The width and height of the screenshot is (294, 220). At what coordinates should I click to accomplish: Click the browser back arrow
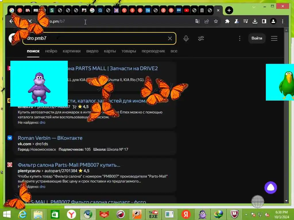[x=11, y=21]
